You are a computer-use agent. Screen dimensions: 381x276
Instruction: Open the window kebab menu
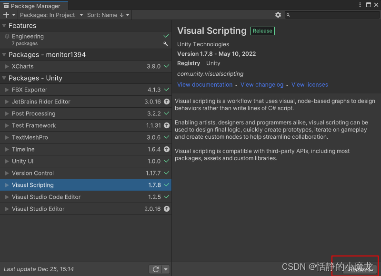360,5
